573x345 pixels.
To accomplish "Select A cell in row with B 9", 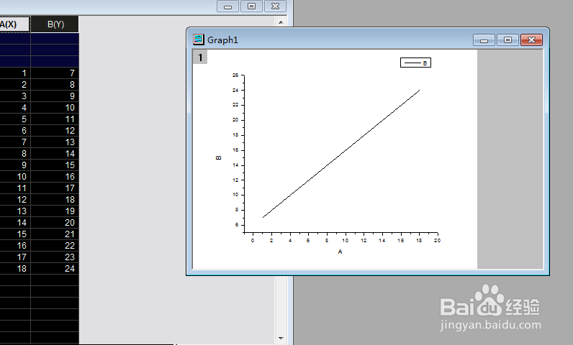I will [15, 96].
